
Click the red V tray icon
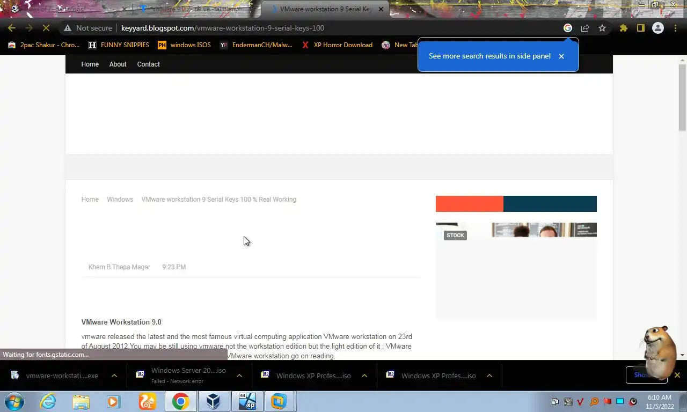pos(581,401)
